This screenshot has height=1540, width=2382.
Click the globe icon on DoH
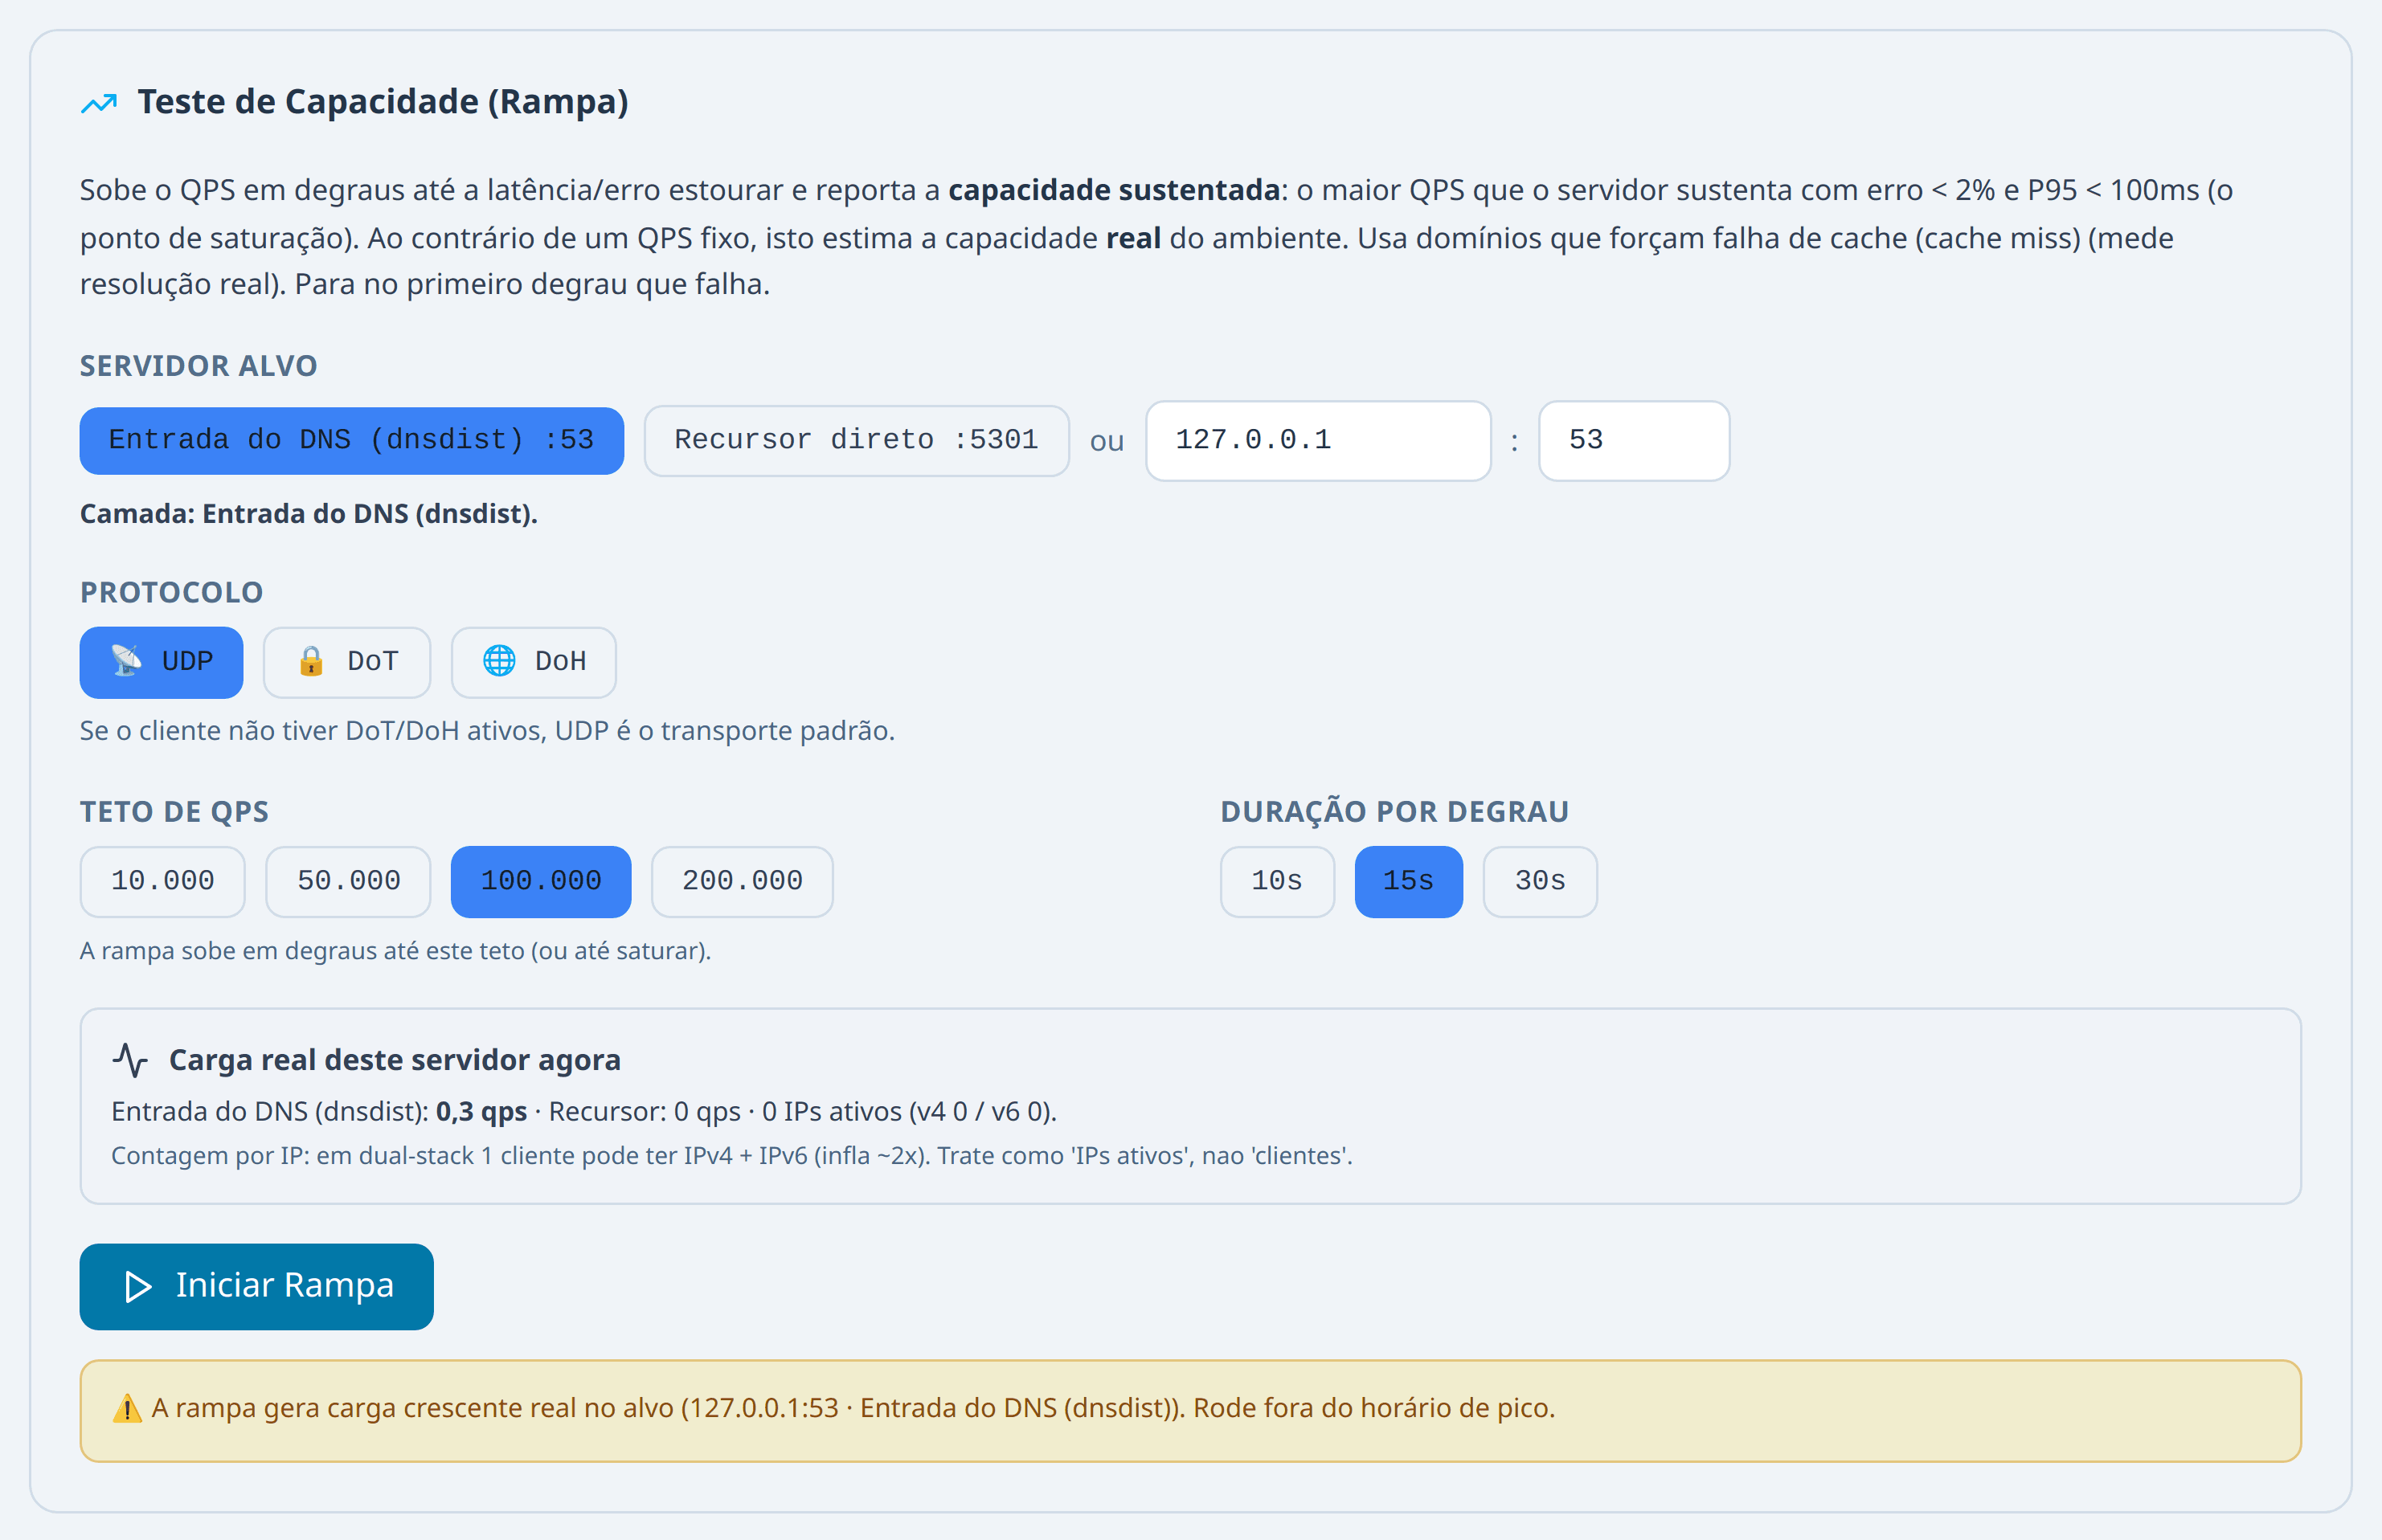[499, 661]
